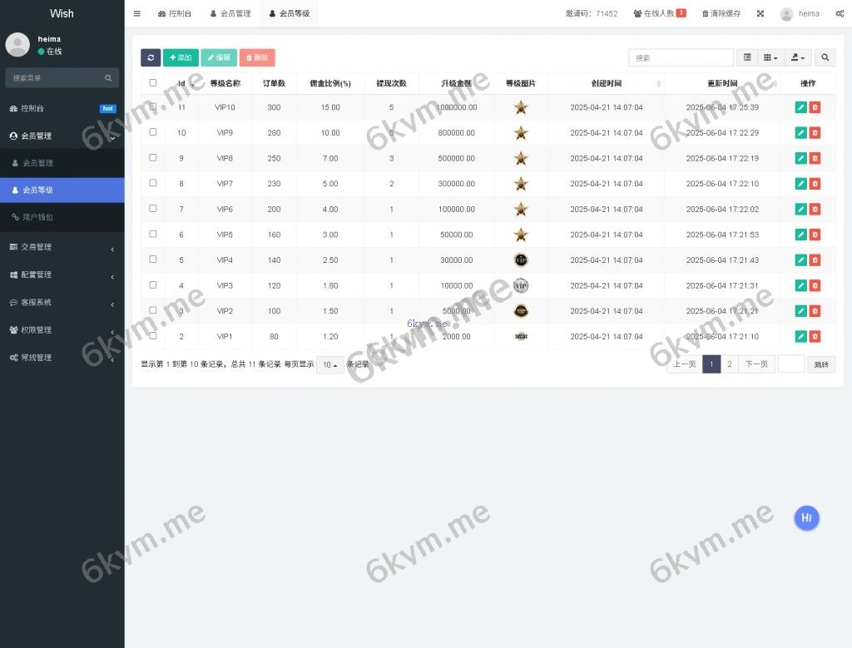Screen dimensions: 852x648
Task: Open the rows-per-page dropdown showing 10
Action: [x=330, y=364]
